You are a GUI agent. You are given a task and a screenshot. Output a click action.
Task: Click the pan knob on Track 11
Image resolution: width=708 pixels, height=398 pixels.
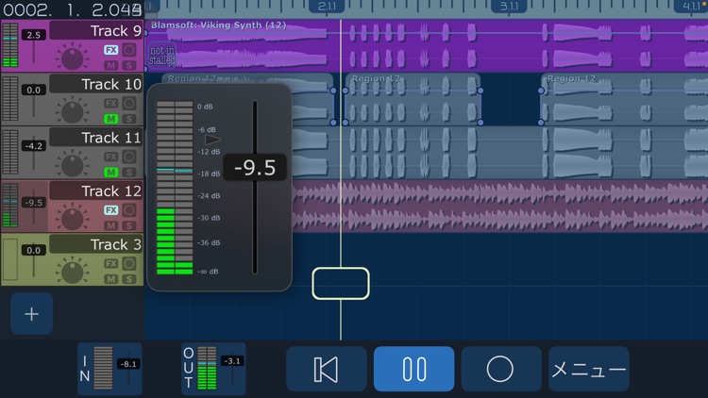73,165
